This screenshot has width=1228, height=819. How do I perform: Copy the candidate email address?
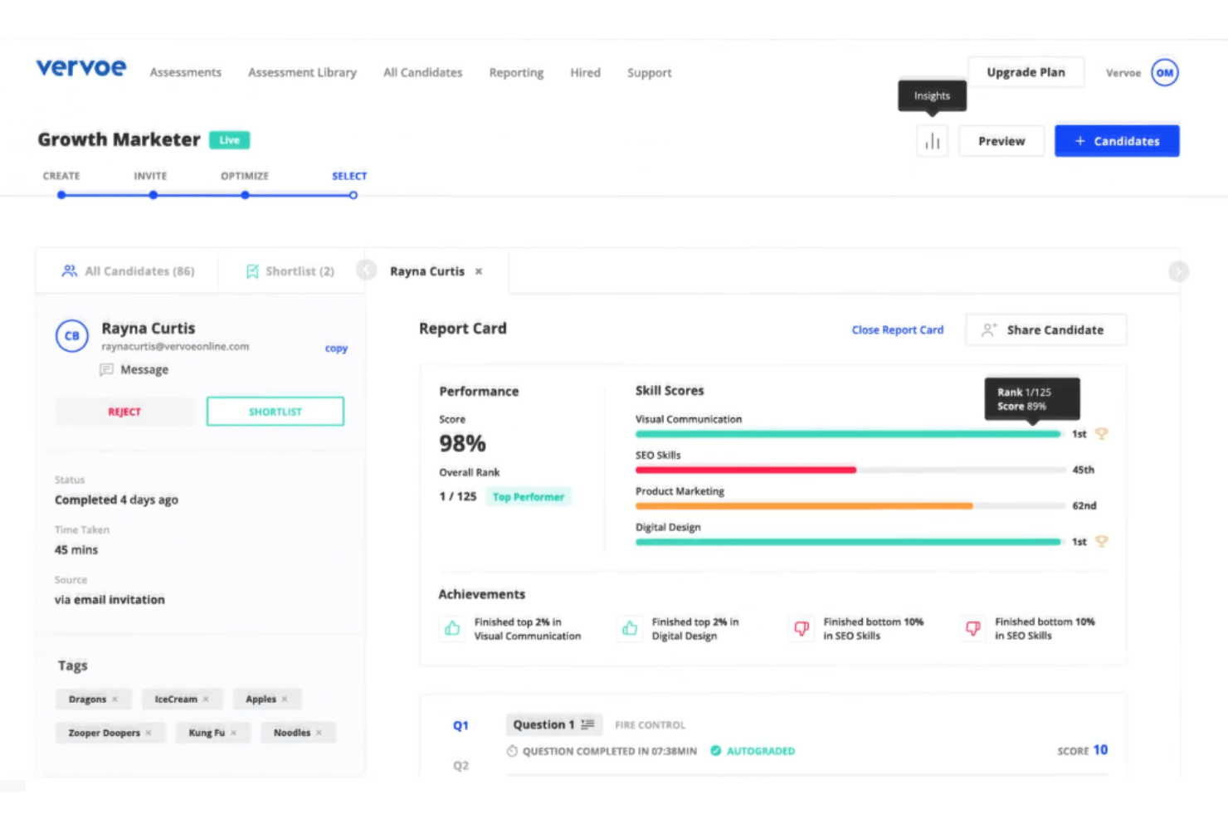[x=336, y=349]
